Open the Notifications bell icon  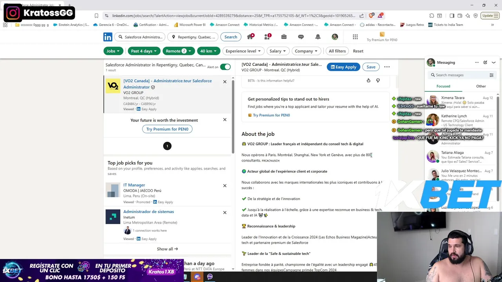(x=318, y=37)
